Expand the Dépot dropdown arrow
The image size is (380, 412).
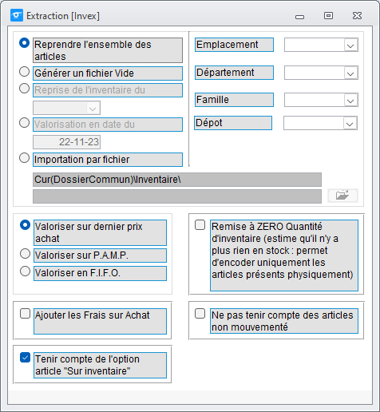pyautogui.click(x=350, y=123)
